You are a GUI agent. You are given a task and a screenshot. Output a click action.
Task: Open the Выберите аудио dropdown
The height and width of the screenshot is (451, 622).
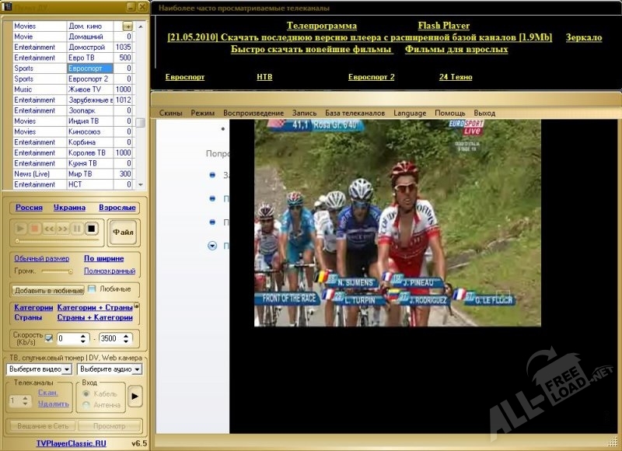[x=137, y=369]
